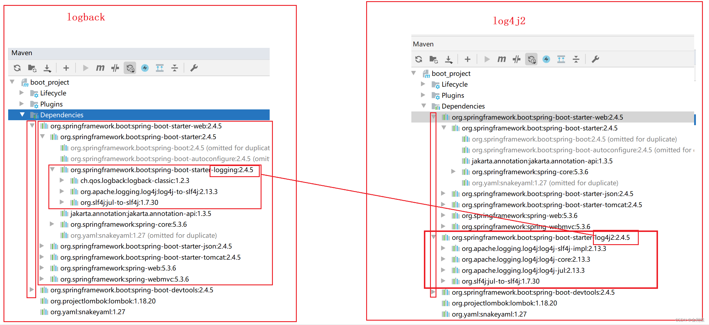This screenshot has width=709, height=325.
Task: Select lombok:1.18.20 in log4j2 panel
Action: (x=504, y=303)
